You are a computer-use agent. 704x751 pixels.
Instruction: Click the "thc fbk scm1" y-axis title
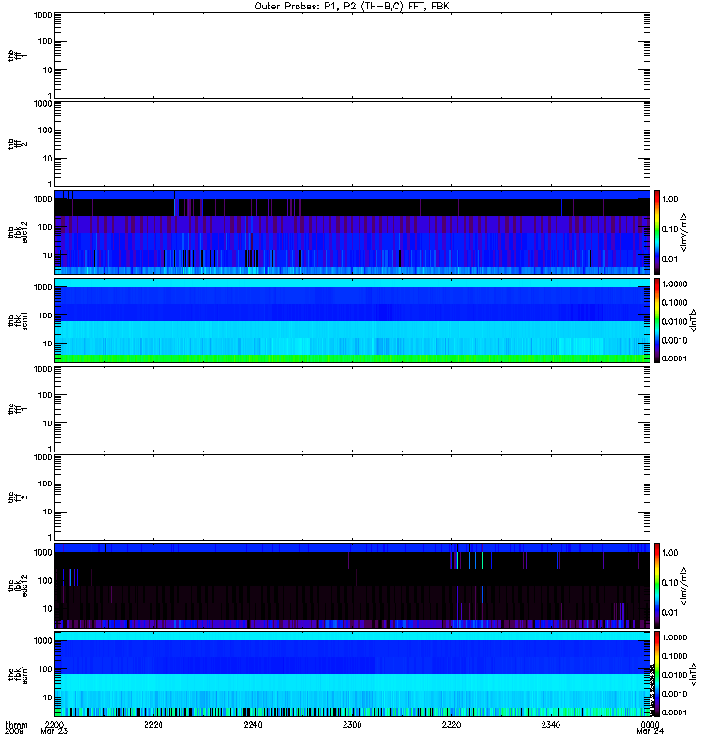click(x=18, y=674)
